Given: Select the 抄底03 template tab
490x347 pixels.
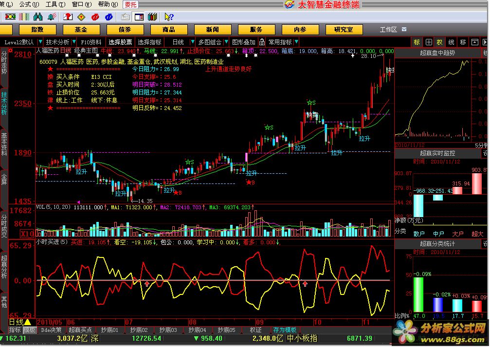Looking at the screenshot, I should (168, 330).
